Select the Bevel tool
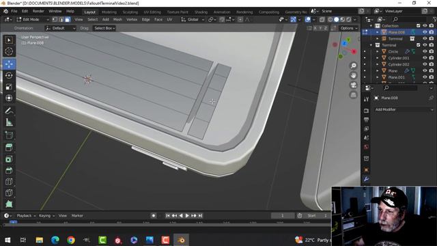 point(9,170)
